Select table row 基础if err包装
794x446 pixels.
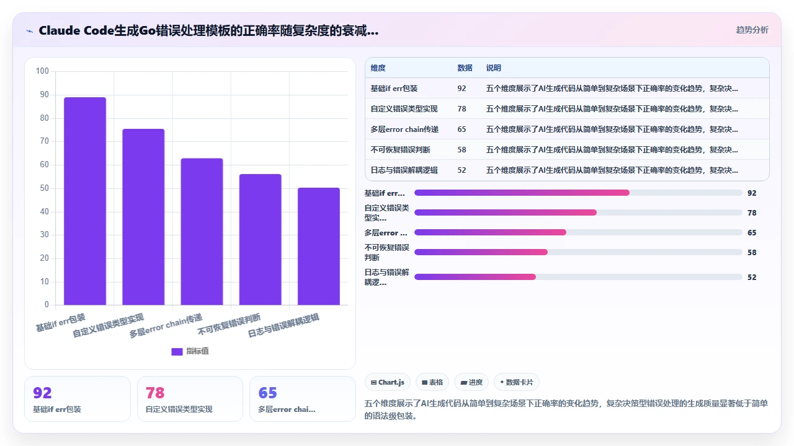click(x=567, y=88)
